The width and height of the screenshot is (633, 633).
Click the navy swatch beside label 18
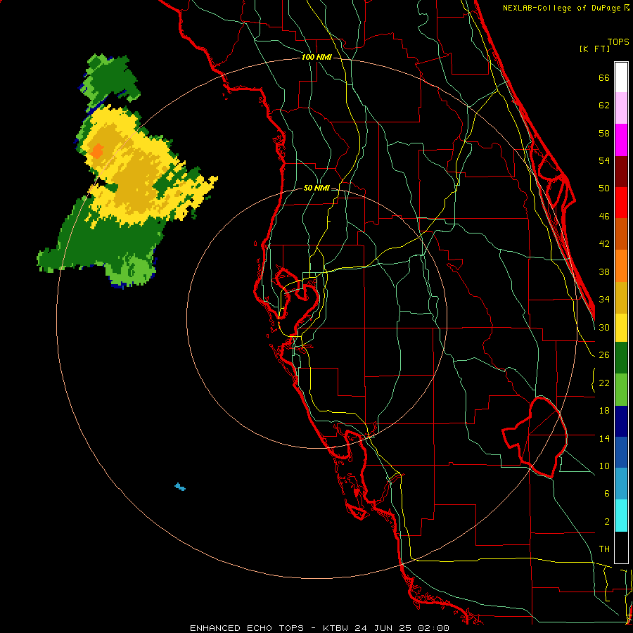[621, 421]
